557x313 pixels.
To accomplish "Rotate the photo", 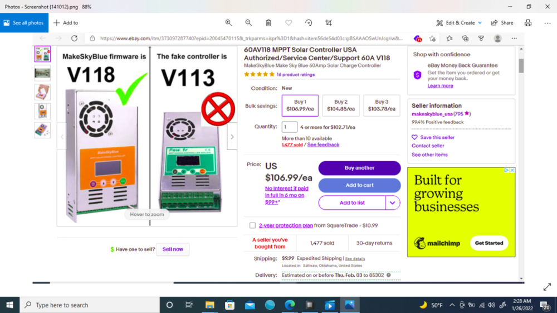I will coord(309,23).
